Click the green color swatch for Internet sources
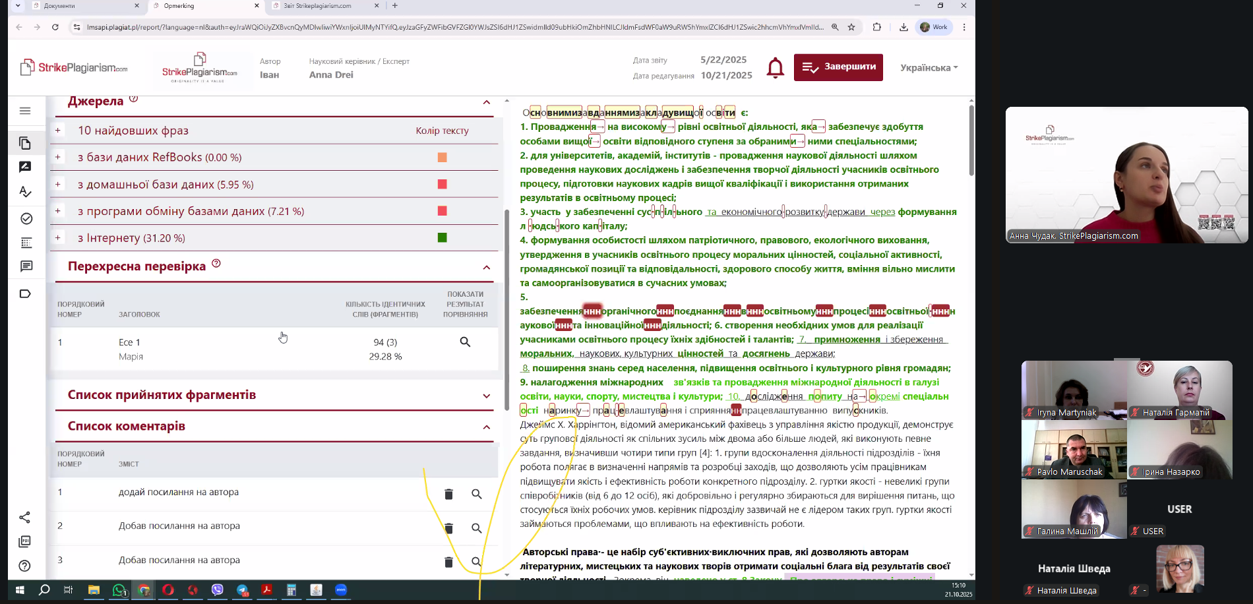 [443, 238]
